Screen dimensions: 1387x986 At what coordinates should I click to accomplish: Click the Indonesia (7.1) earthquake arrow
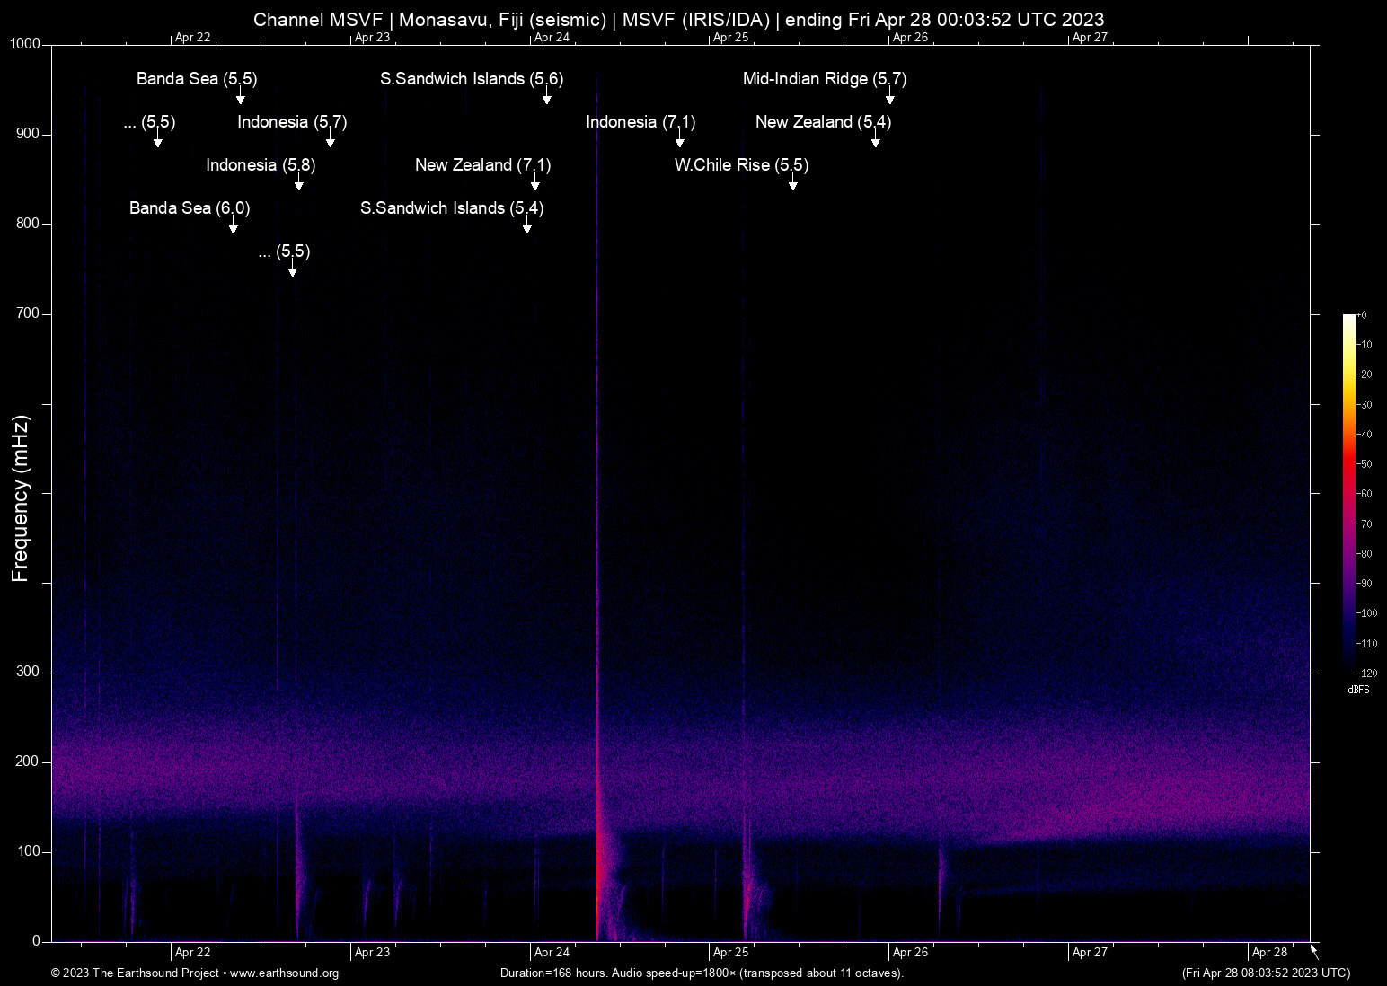pyautogui.click(x=680, y=140)
